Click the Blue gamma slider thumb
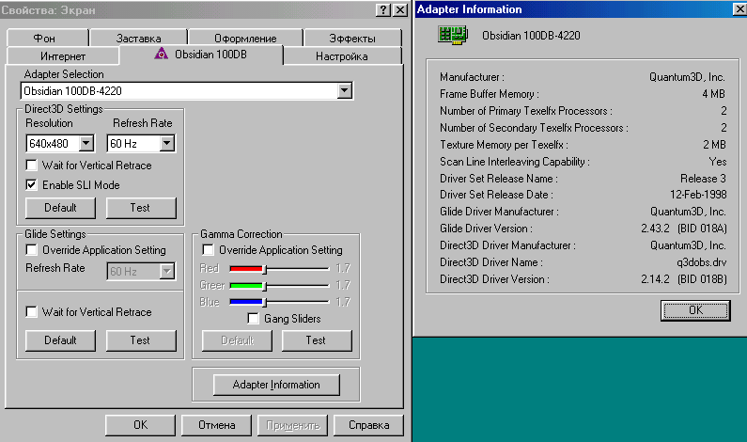The height and width of the screenshot is (442, 747). (265, 302)
